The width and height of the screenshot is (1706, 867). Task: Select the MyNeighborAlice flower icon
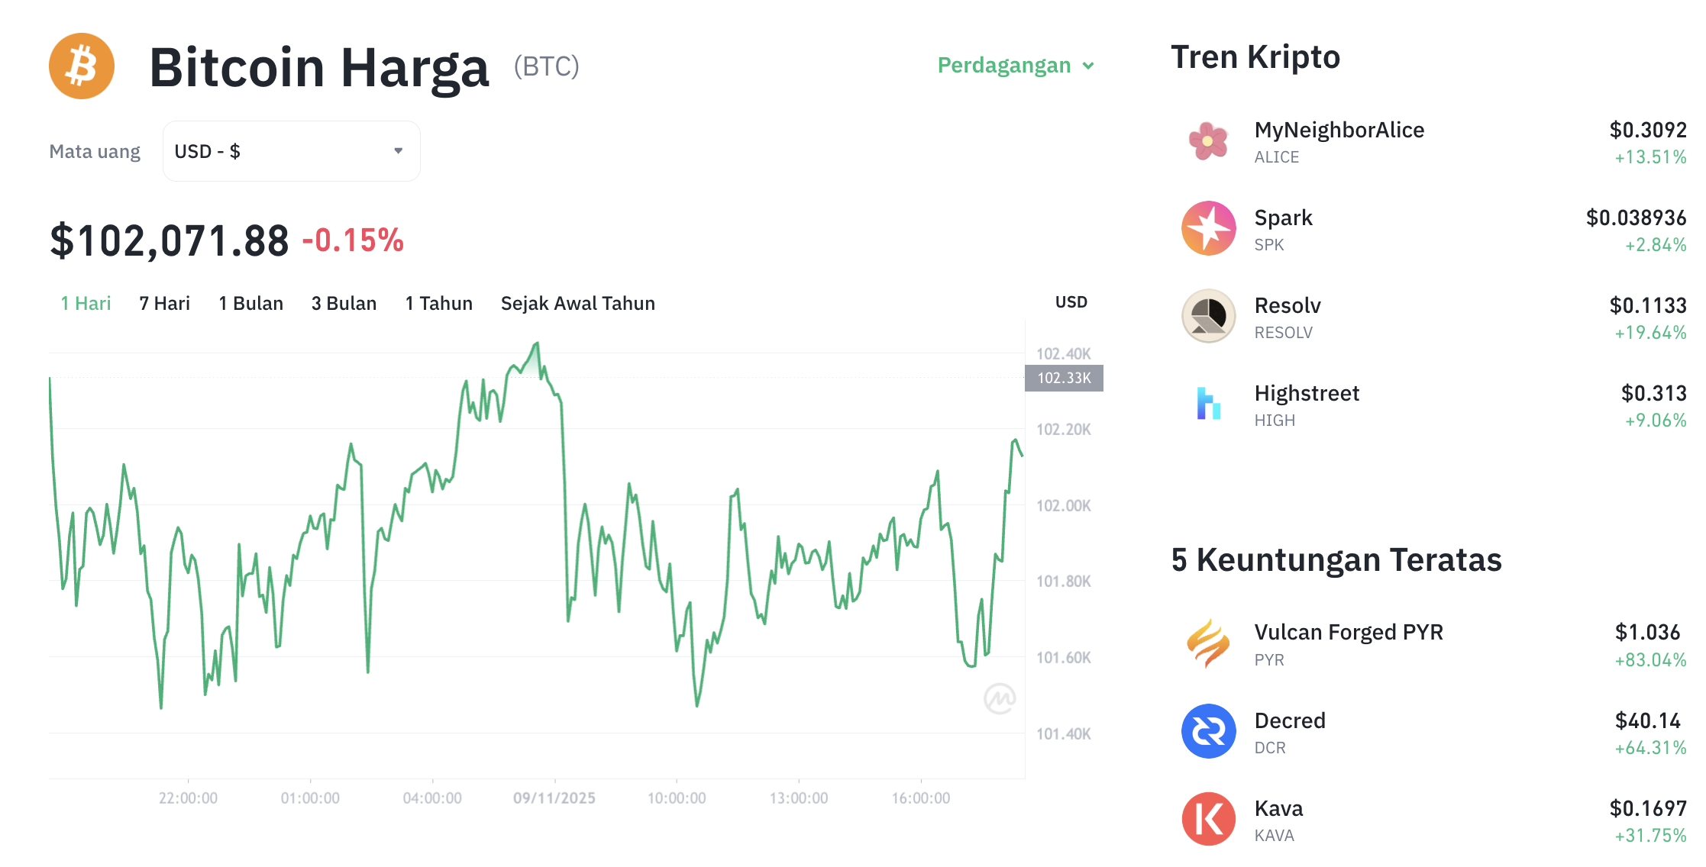(x=1209, y=141)
